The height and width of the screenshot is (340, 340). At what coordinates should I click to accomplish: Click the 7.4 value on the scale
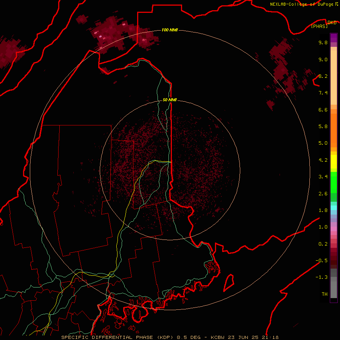323,93
